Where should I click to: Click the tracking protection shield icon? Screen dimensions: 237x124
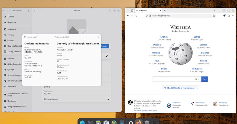[147, 16]
